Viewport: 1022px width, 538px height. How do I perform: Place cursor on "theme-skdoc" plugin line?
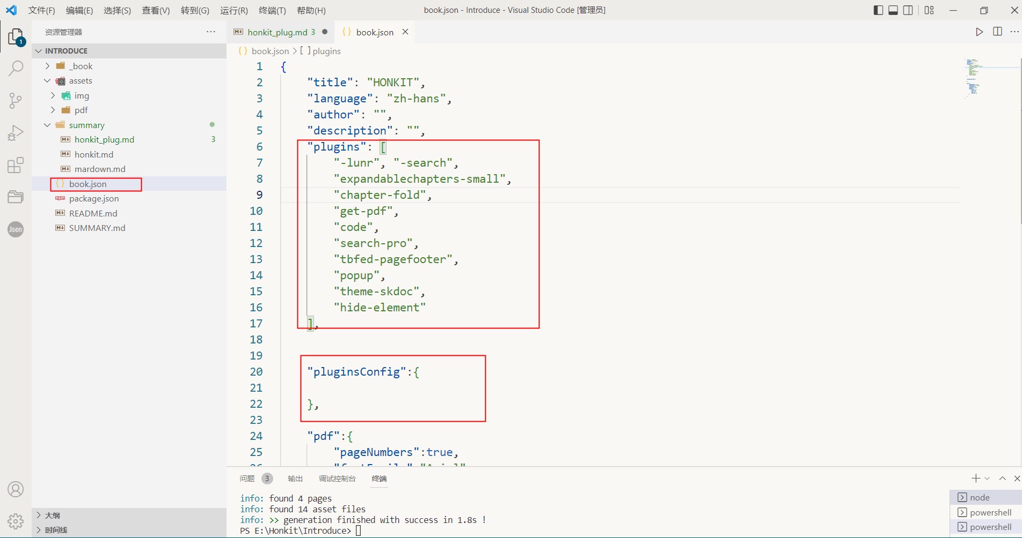point(379,292)
